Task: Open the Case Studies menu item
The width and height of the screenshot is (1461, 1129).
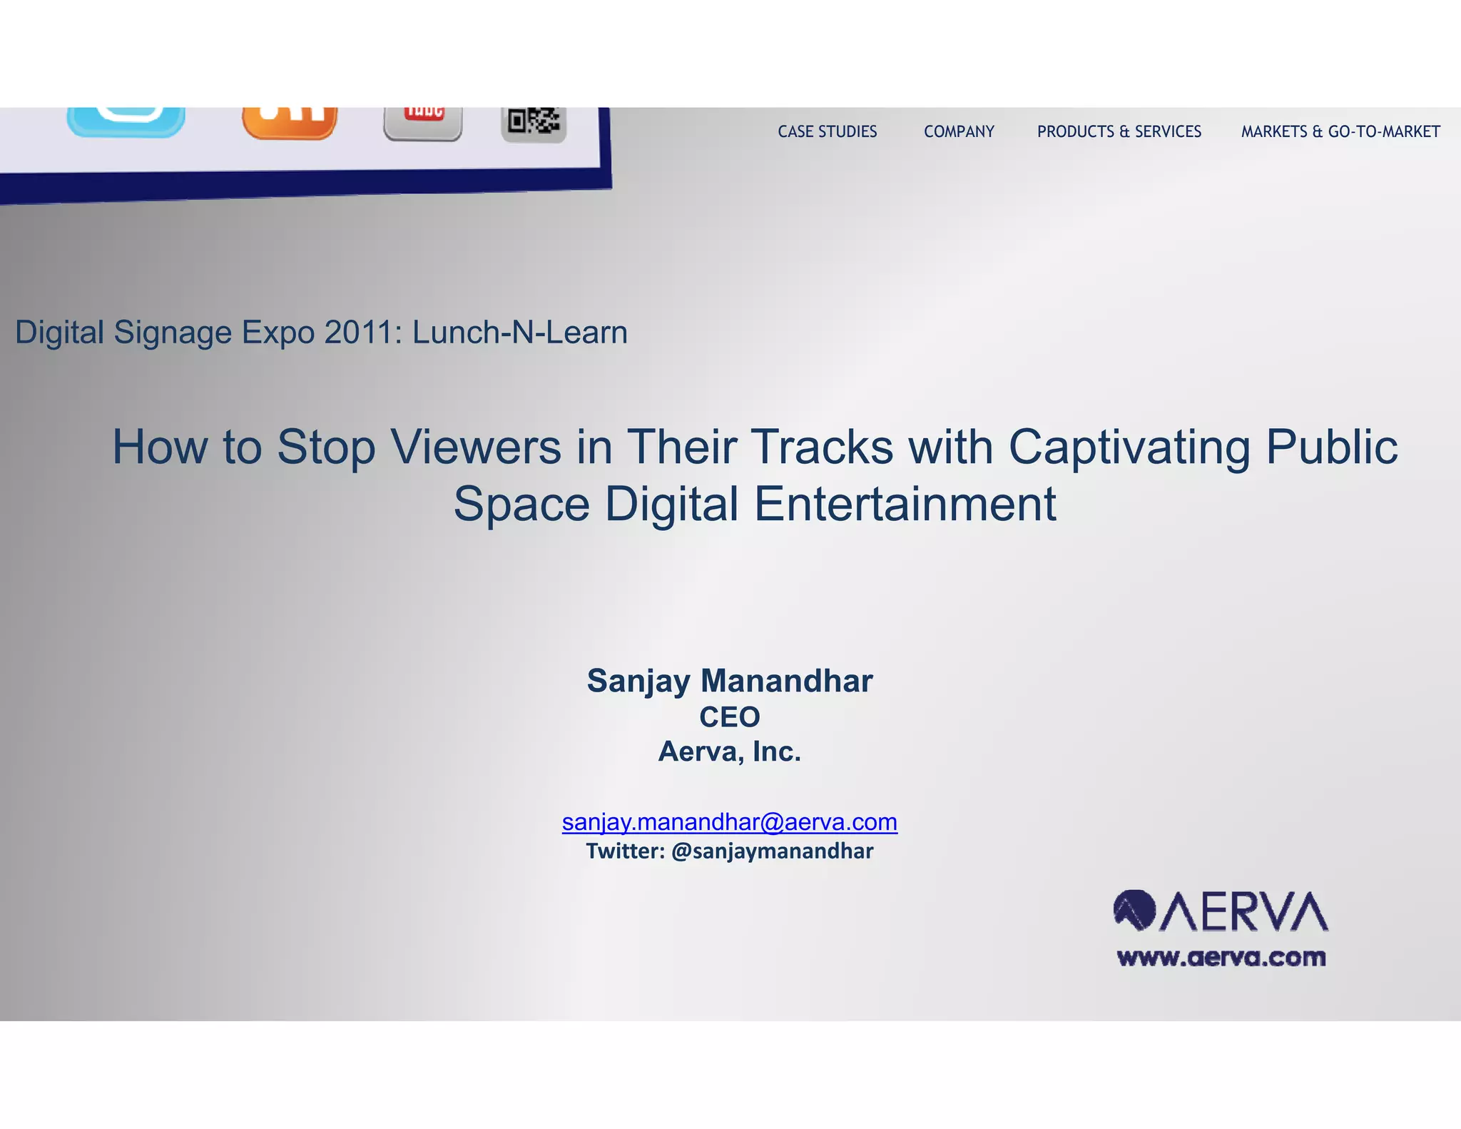Action: (x=827, y=132)
